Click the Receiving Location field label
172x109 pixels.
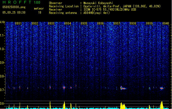pyautogui.click(x=64, y=6)
